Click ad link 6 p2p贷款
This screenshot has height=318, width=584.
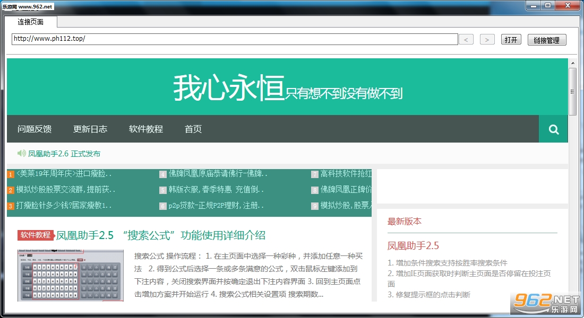point(216,205)
